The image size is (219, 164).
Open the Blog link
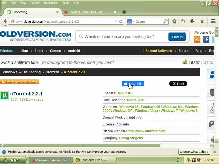click(x=199, y=51)
